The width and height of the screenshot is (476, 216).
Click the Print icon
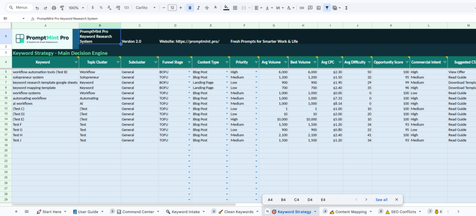click(54, 7)
